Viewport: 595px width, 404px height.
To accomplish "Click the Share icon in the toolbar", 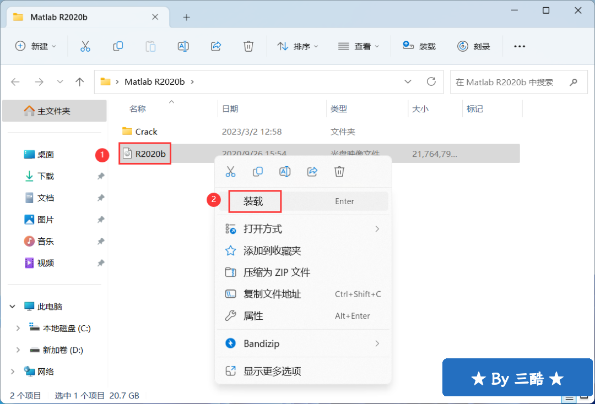I will pos(216,46).
